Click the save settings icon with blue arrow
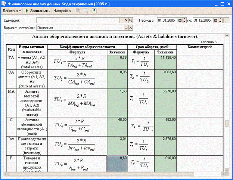Viewport: 233px width, 180px height. coord(86,11)
